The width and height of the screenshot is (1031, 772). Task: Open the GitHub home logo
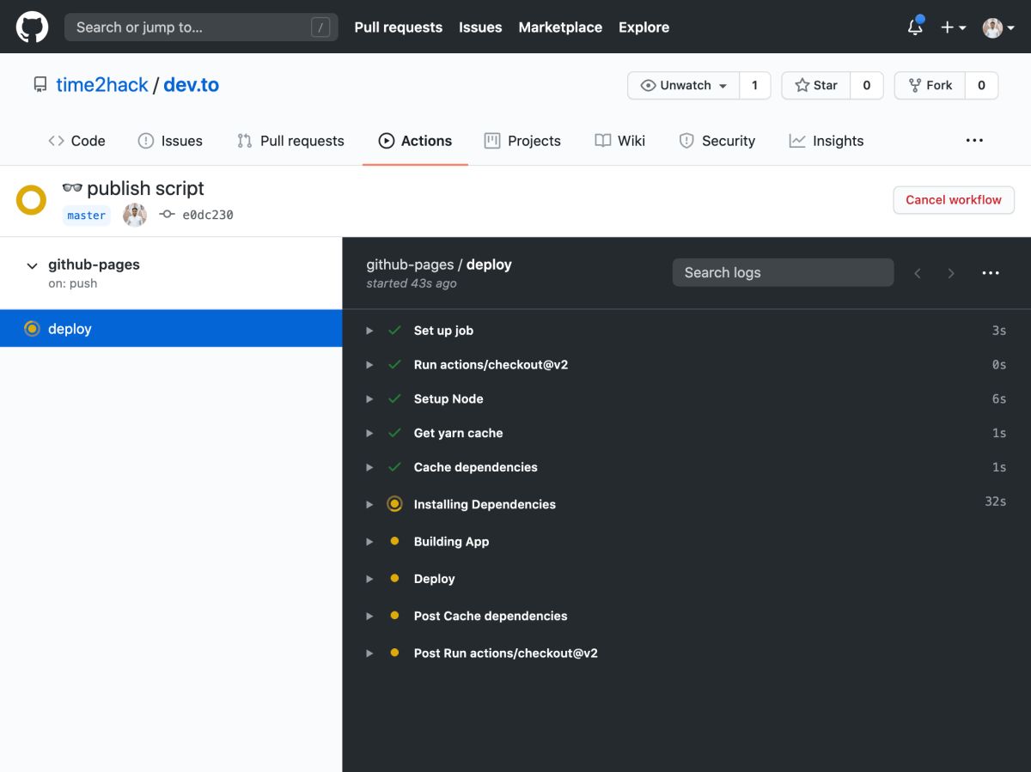(x=32, y=27)
